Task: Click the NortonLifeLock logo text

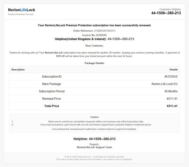Action: pyautogui.click(x=22, y=10)
